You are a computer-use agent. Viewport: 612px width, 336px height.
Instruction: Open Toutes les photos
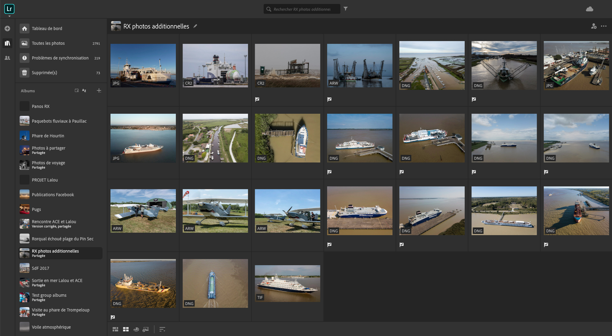coord(48,43)
